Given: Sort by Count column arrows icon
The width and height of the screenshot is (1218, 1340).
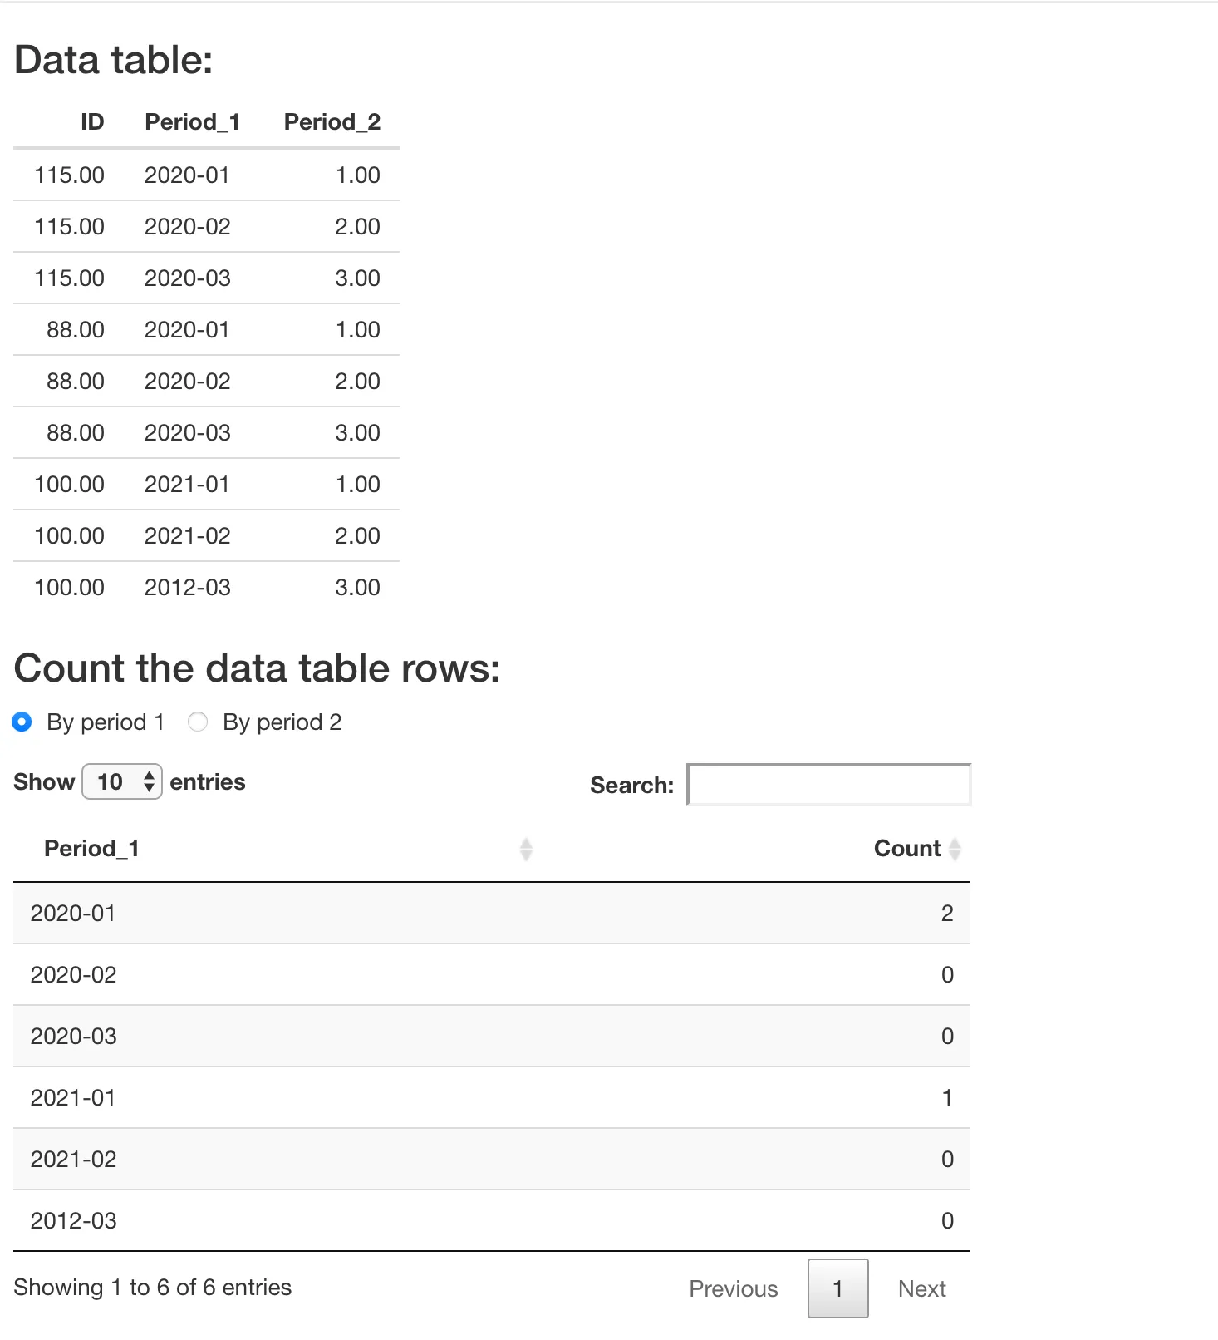Looking at the screenshot, I should tap(955, 849).
